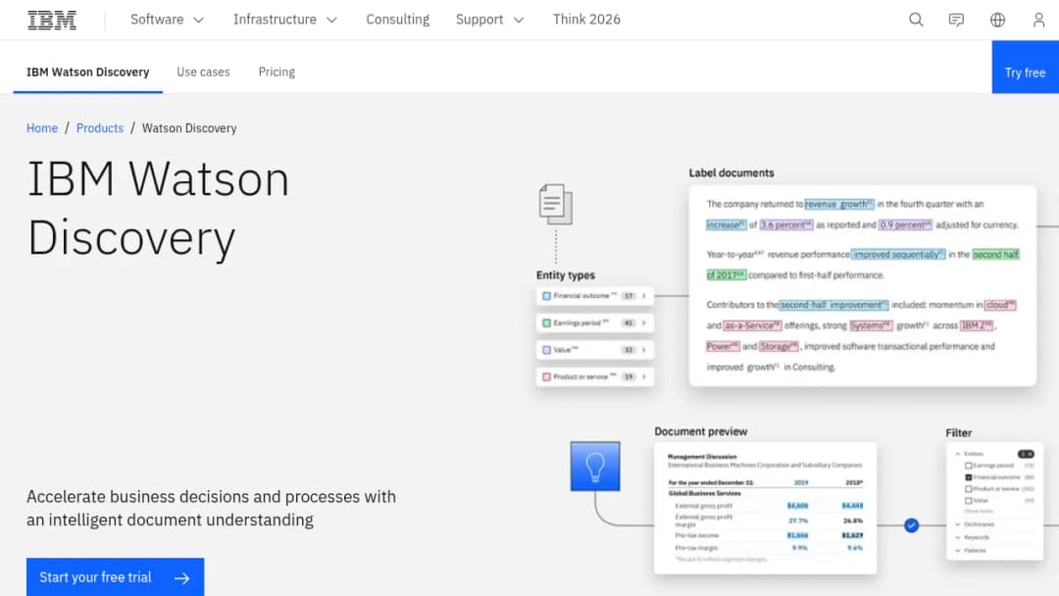This screenshot has width=1059, height=596.
Task: Uncheck the Financial outcome filter checkbox
Action: (969, 477)
